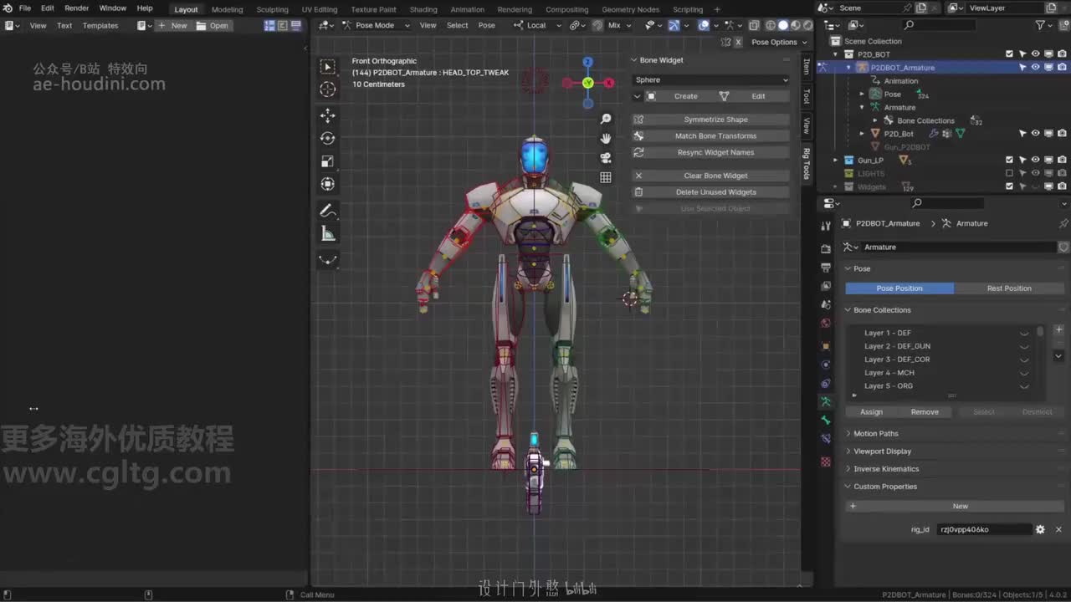Screen dimensions: 1071x602
Task: Click the red X axis gizmo ball
Action: (609, 83)
